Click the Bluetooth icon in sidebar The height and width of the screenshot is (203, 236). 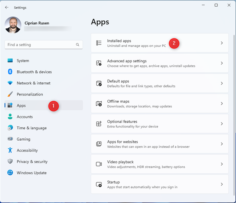tap(10, 72)
